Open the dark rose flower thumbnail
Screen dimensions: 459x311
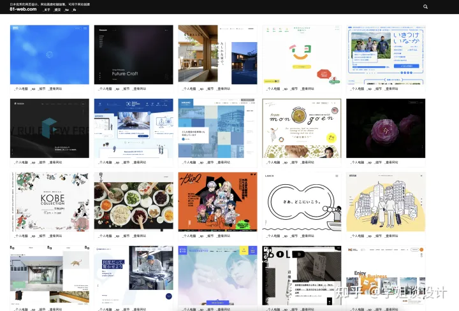coord(386,128)
